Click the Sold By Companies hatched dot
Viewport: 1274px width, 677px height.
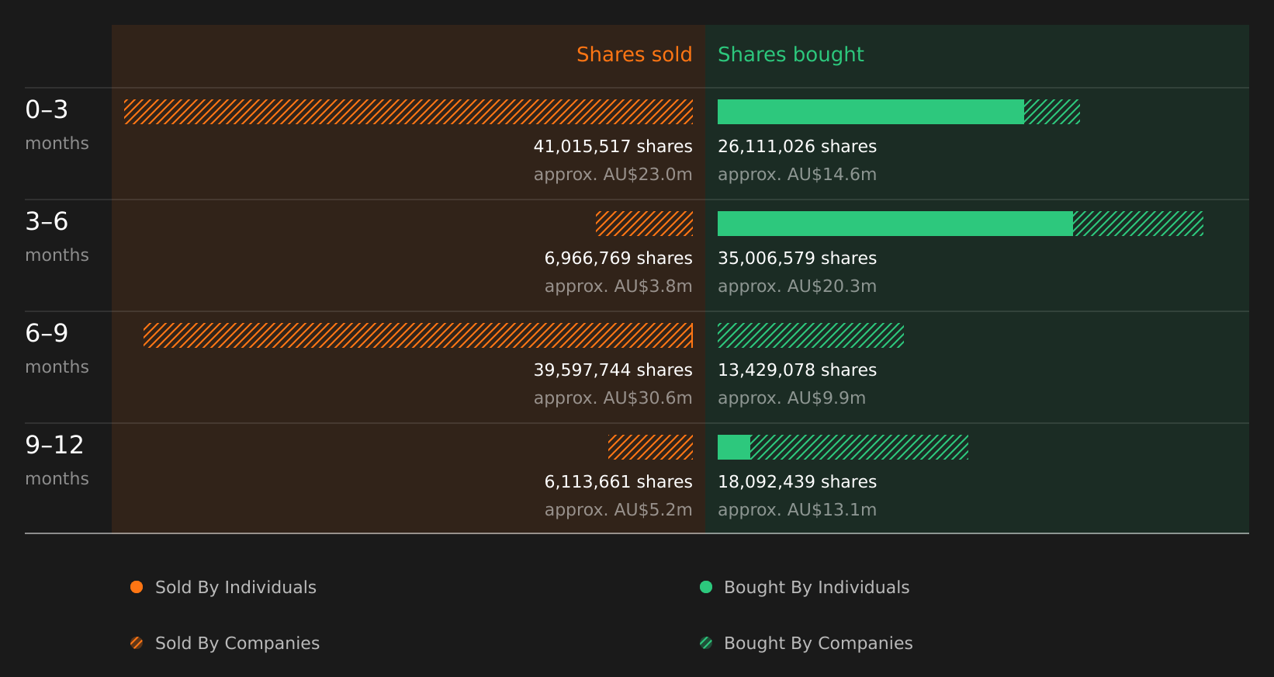137,643
